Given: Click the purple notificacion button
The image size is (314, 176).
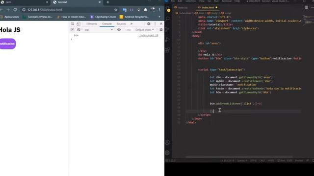Looking at the screenshot, I should tap(8, 44).
